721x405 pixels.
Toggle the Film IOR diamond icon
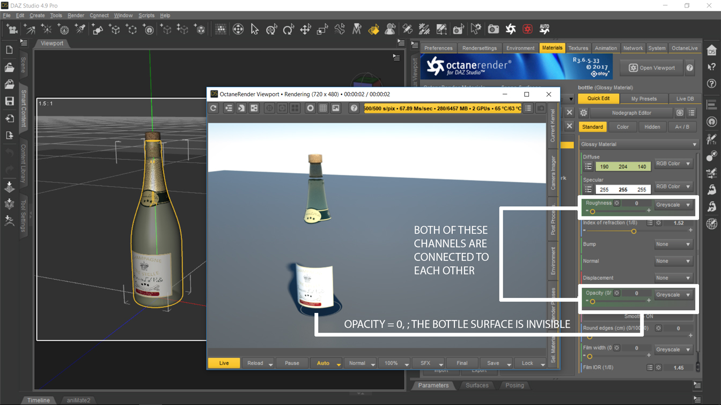659,367
